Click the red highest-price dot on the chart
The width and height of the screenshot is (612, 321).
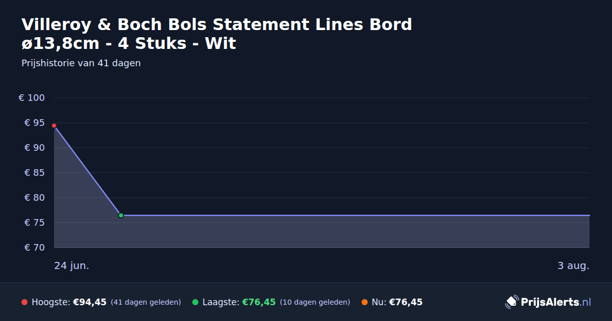(54, 125)
